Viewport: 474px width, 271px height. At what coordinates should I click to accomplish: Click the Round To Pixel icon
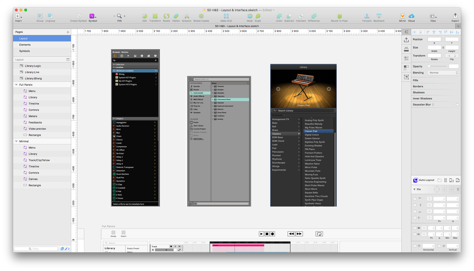[339, 17]
